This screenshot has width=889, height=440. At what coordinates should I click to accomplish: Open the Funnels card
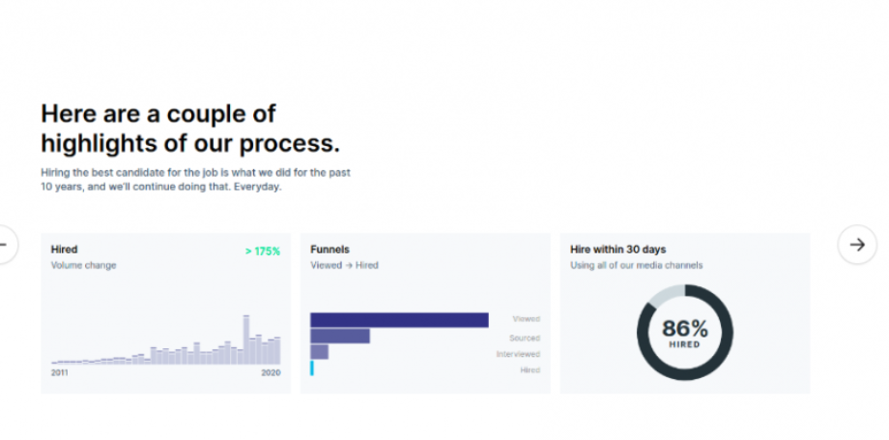[425, 312]
